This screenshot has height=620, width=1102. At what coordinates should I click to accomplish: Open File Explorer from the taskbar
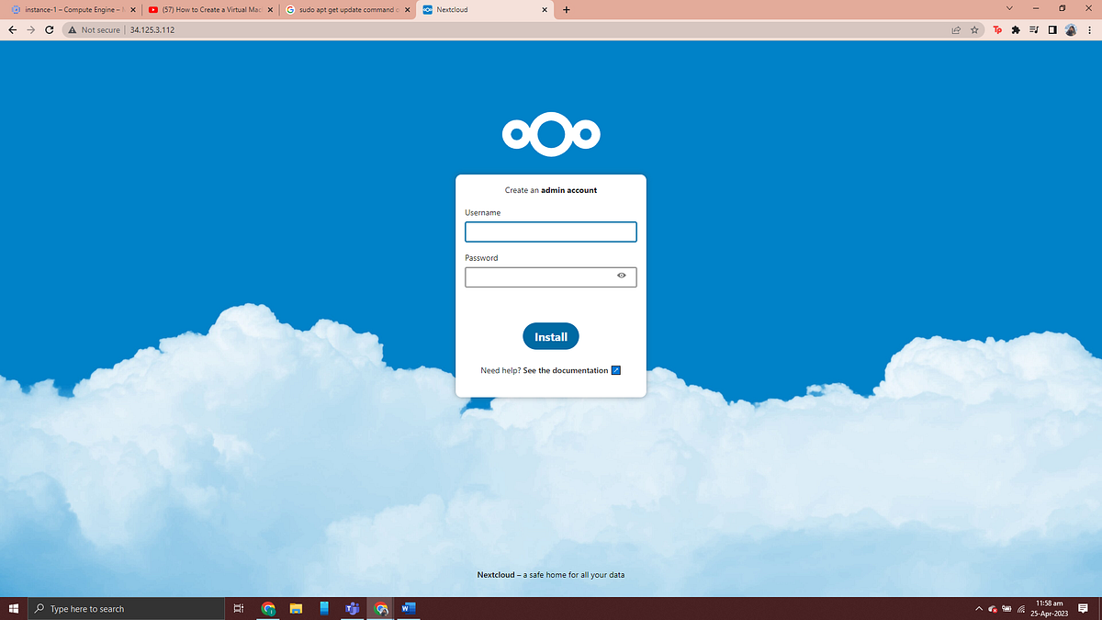pos(296,608)
